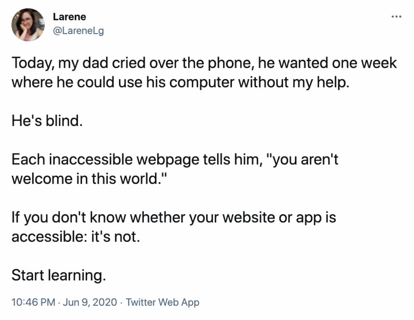The width and height of the screenshot is (414, 320).
Task: Select the sentence 'He's blind.'
Action: (x=47, y=121)
